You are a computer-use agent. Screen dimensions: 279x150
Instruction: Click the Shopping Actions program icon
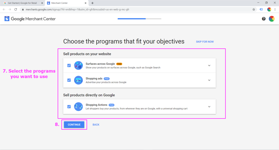[78, 106]
